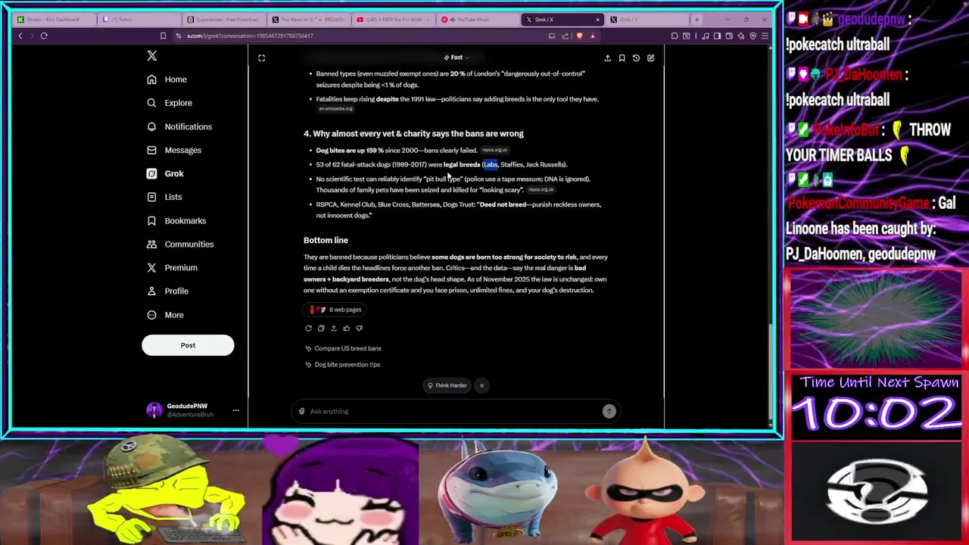Click the send arrow button
Screen dimensions: 969x545
tap(609, 411)
